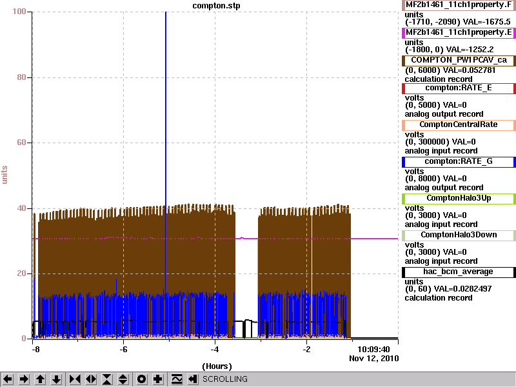Select the MF2b1461_11ch1property.E magenta curve label
The width and height of the screenshot is (516, 387).
click(459, 33)
